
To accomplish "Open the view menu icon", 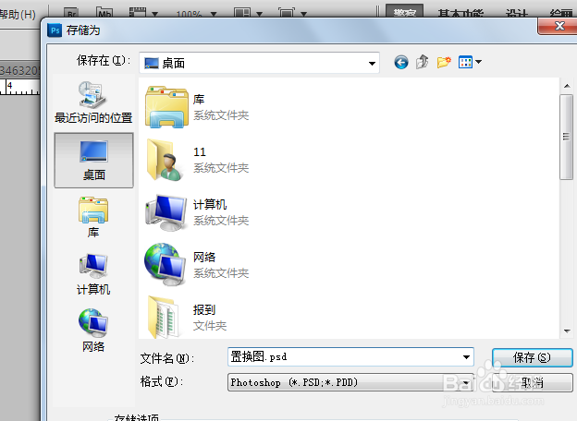I will tap(465, 62).
